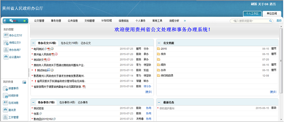Open the 待办公文 reminder icon in sidebar
This screenshot has width=284, height=122.
click(x=6, y=35)
